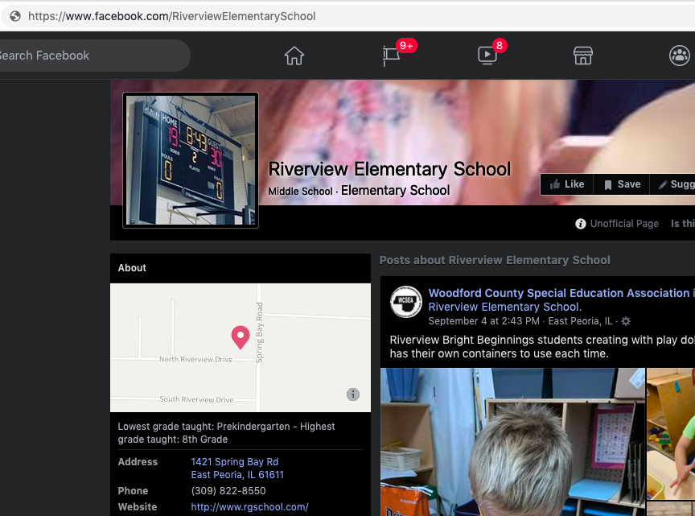Open Facebook Home via house icon

[294, 56]
